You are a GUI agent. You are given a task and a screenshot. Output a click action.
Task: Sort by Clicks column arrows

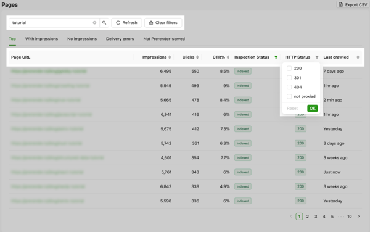click(197, 57)
